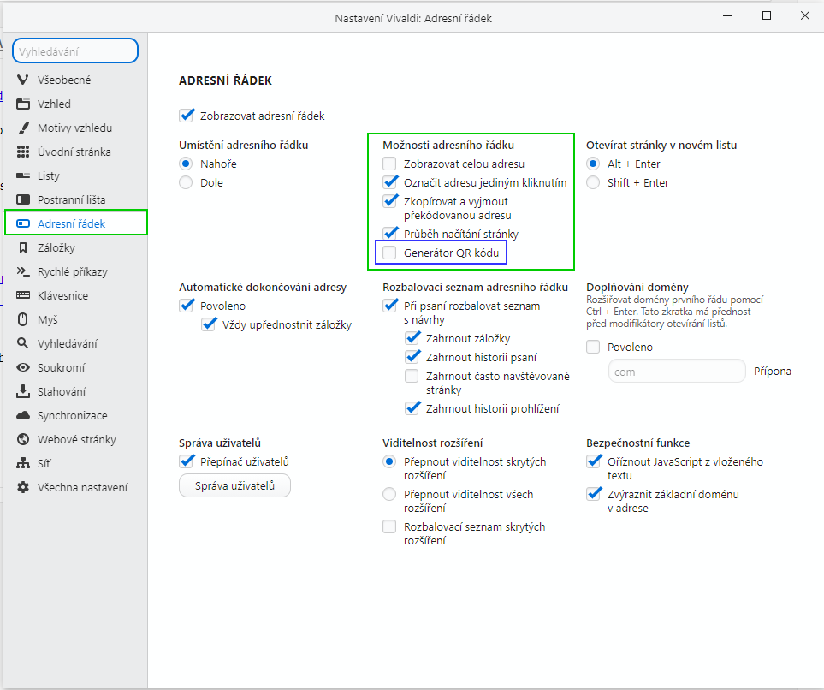Click the cloud icon for Synchronizace
Viewport: 824px width, 690px height.
point(22,415)
